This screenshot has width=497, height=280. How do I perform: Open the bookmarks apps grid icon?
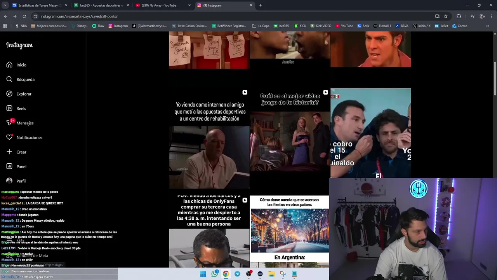click(x=5, y=26)
